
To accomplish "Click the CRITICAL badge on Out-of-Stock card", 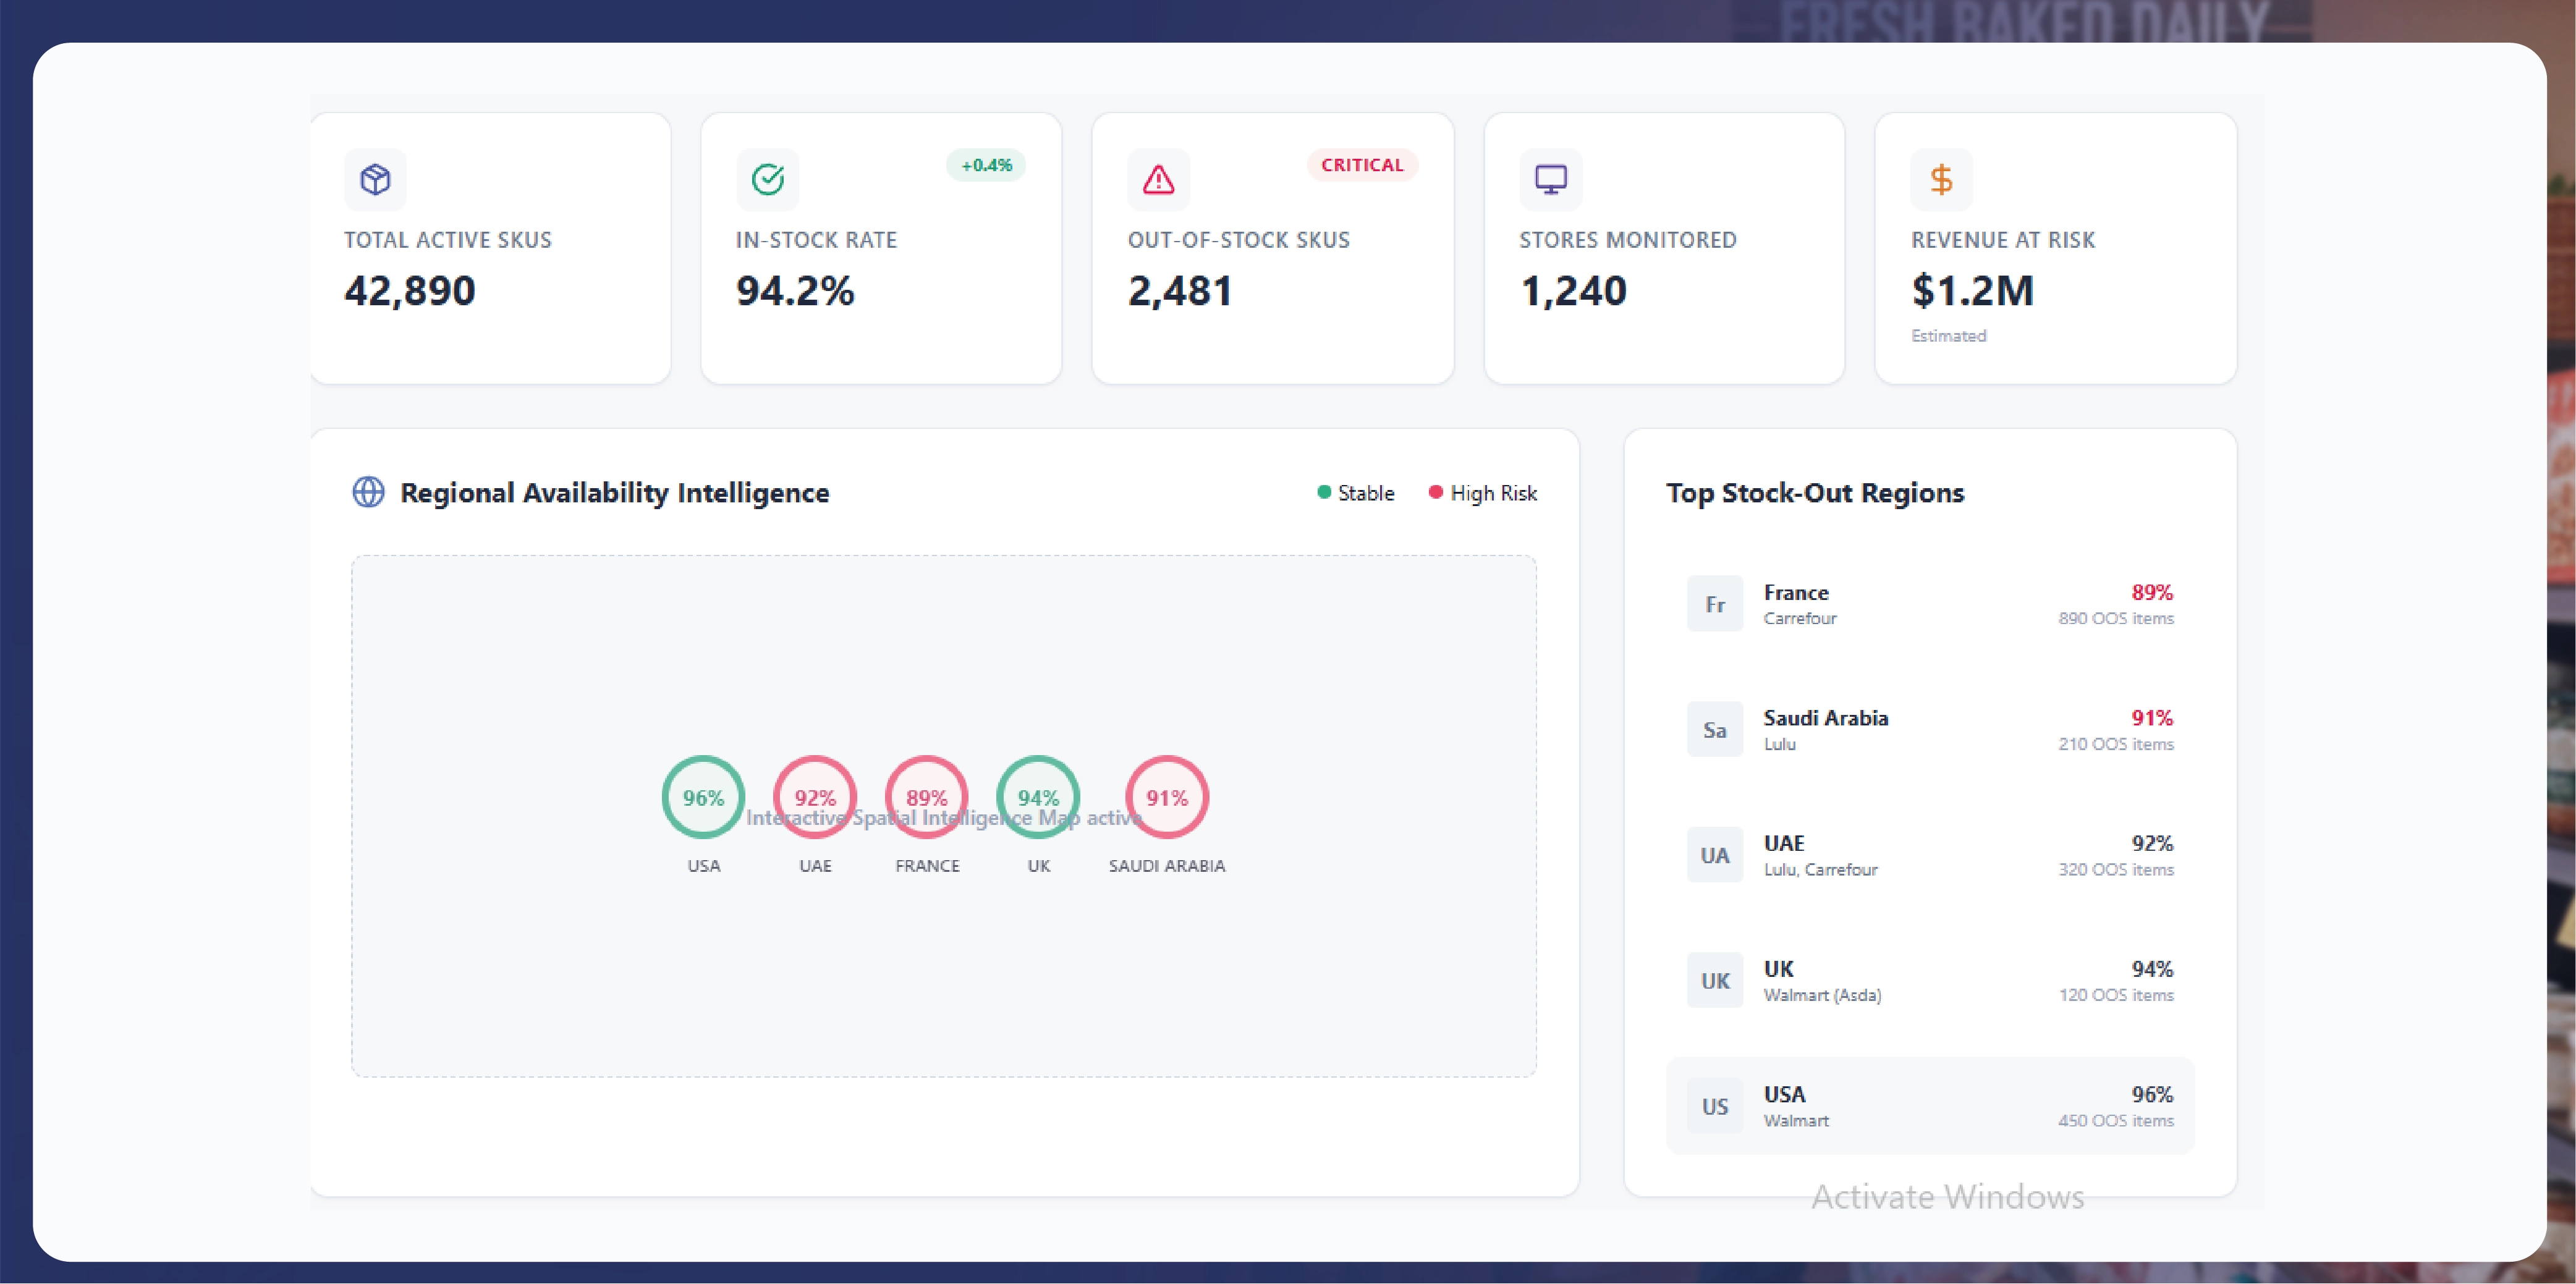I will pyautogui.click(x=1361, y=165).
